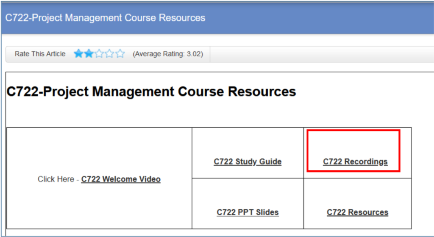
Task: Open the C722 Resources link
Action: [357, 212]
